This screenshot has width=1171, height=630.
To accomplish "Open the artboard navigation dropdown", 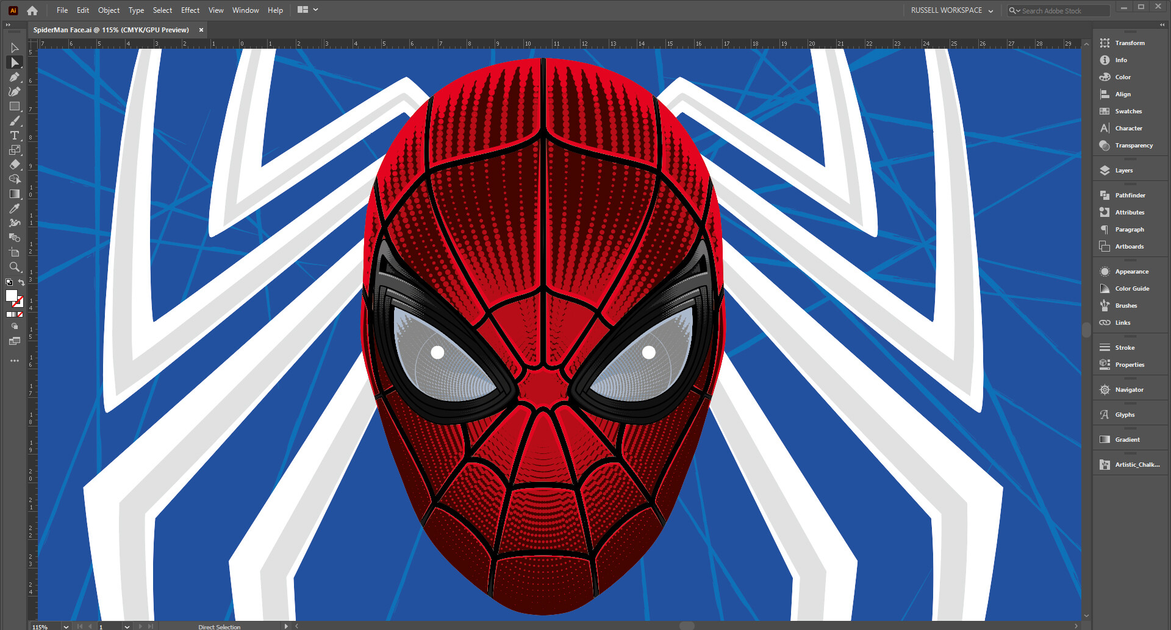I will coord(127,626).
